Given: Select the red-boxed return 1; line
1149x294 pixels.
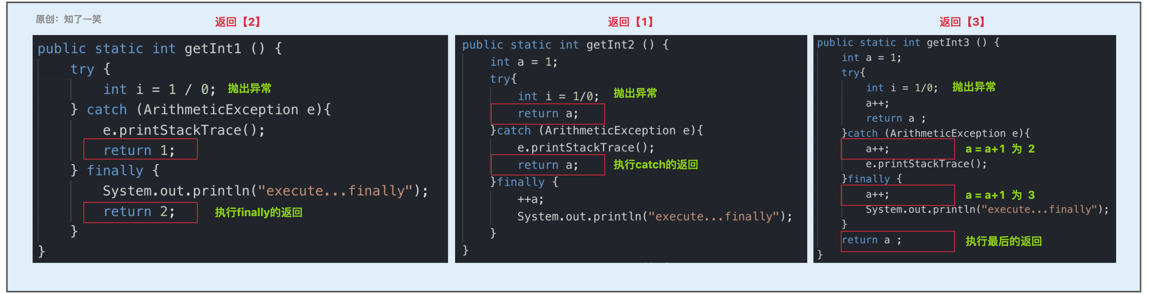Looking at the screenshot, I should 140,149.
